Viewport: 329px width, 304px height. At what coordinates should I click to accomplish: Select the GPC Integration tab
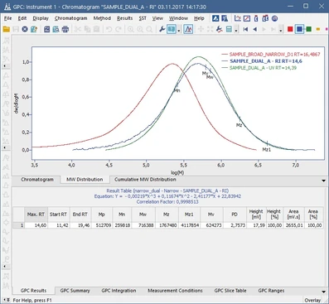tap(119, 291)
